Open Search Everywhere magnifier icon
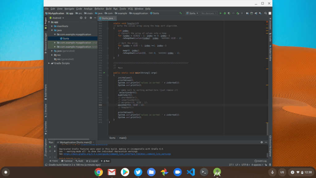Viewport: 316px width, 178px height. click(265, 13)
